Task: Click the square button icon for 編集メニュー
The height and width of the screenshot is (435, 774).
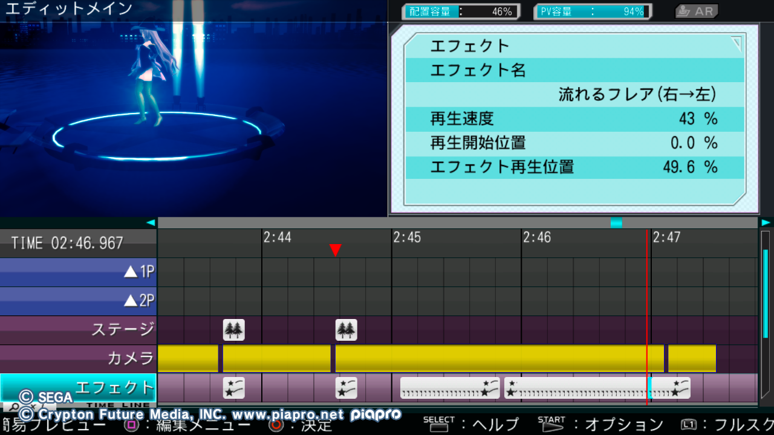Action: click(x=132, y=425)
